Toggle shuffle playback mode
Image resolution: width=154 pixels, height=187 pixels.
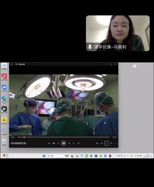[49, 143]
